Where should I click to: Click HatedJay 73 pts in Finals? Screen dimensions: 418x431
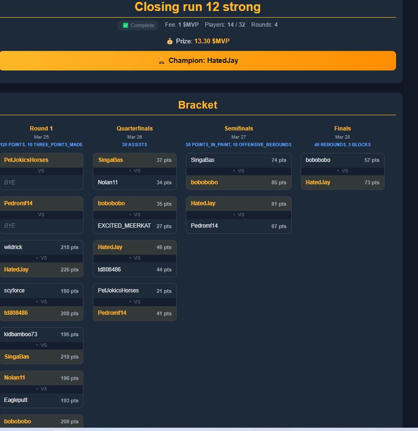pyautogui.click(x=343, y=182)
